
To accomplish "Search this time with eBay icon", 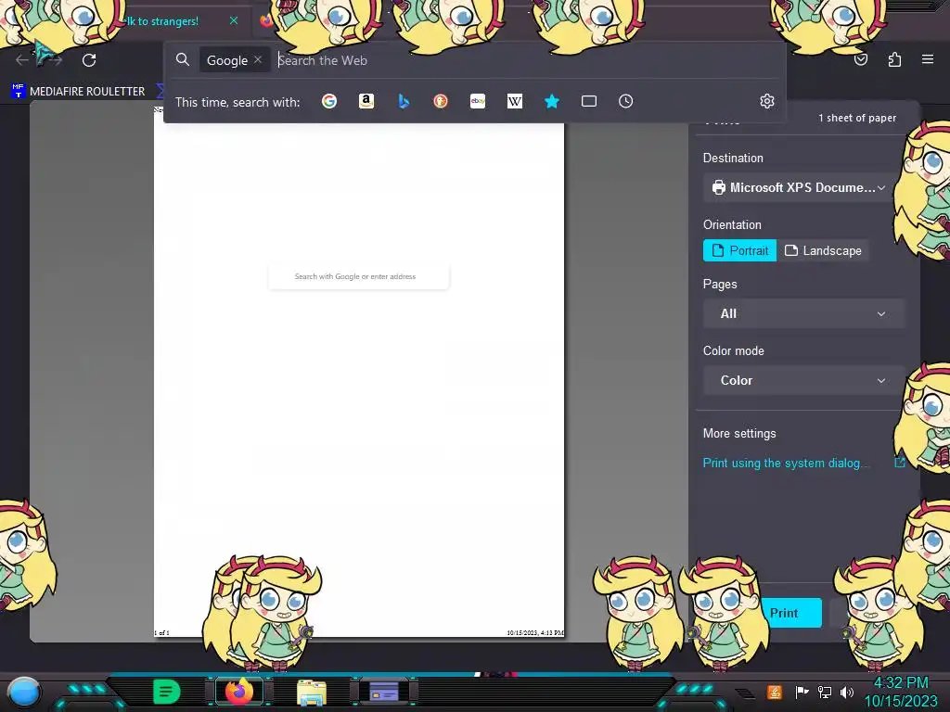I will [x=478, y=101].
